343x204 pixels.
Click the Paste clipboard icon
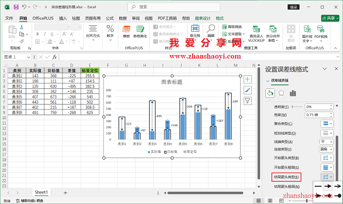coord(12,29)
